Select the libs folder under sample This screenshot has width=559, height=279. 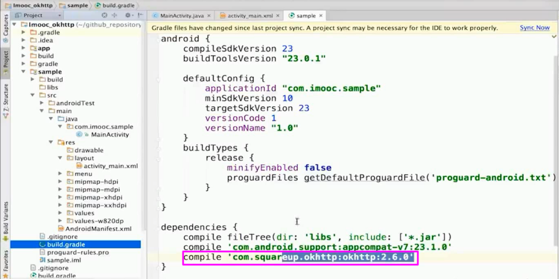[x=52, y=87]
